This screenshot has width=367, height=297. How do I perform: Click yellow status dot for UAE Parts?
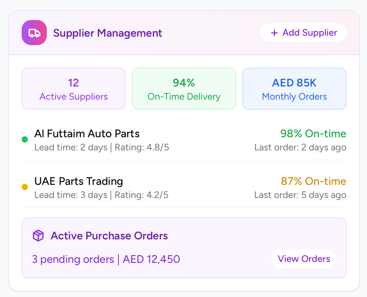tap(25, 187)
